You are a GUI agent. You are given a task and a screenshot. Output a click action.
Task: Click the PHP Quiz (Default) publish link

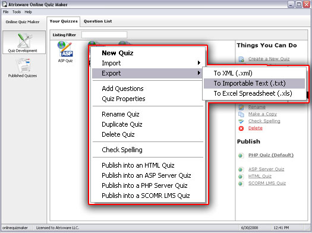271,155
